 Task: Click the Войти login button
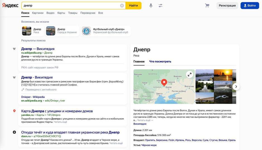(250, 6)
